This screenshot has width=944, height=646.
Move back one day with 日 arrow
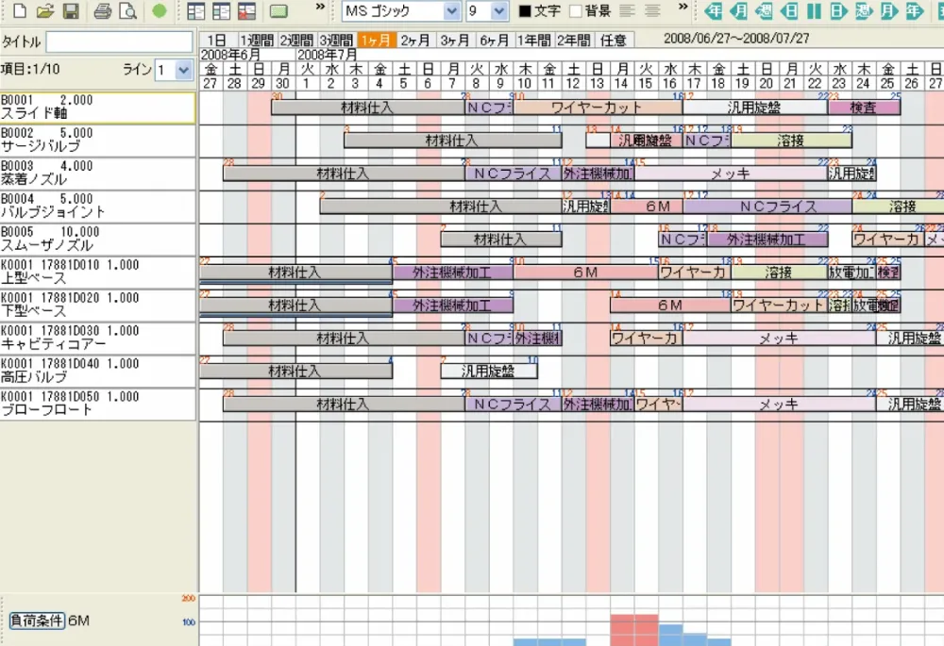pyautogui.click(x=789, y=11)
